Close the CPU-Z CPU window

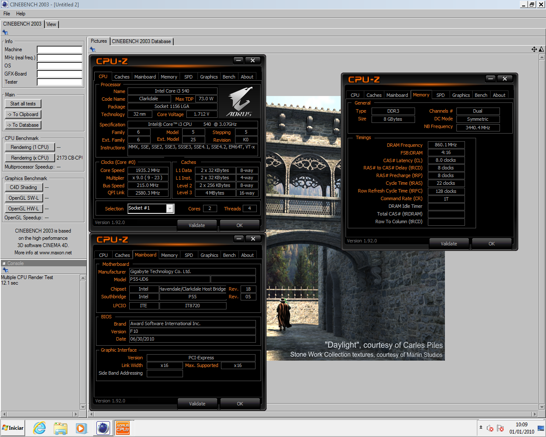[253, 60]
